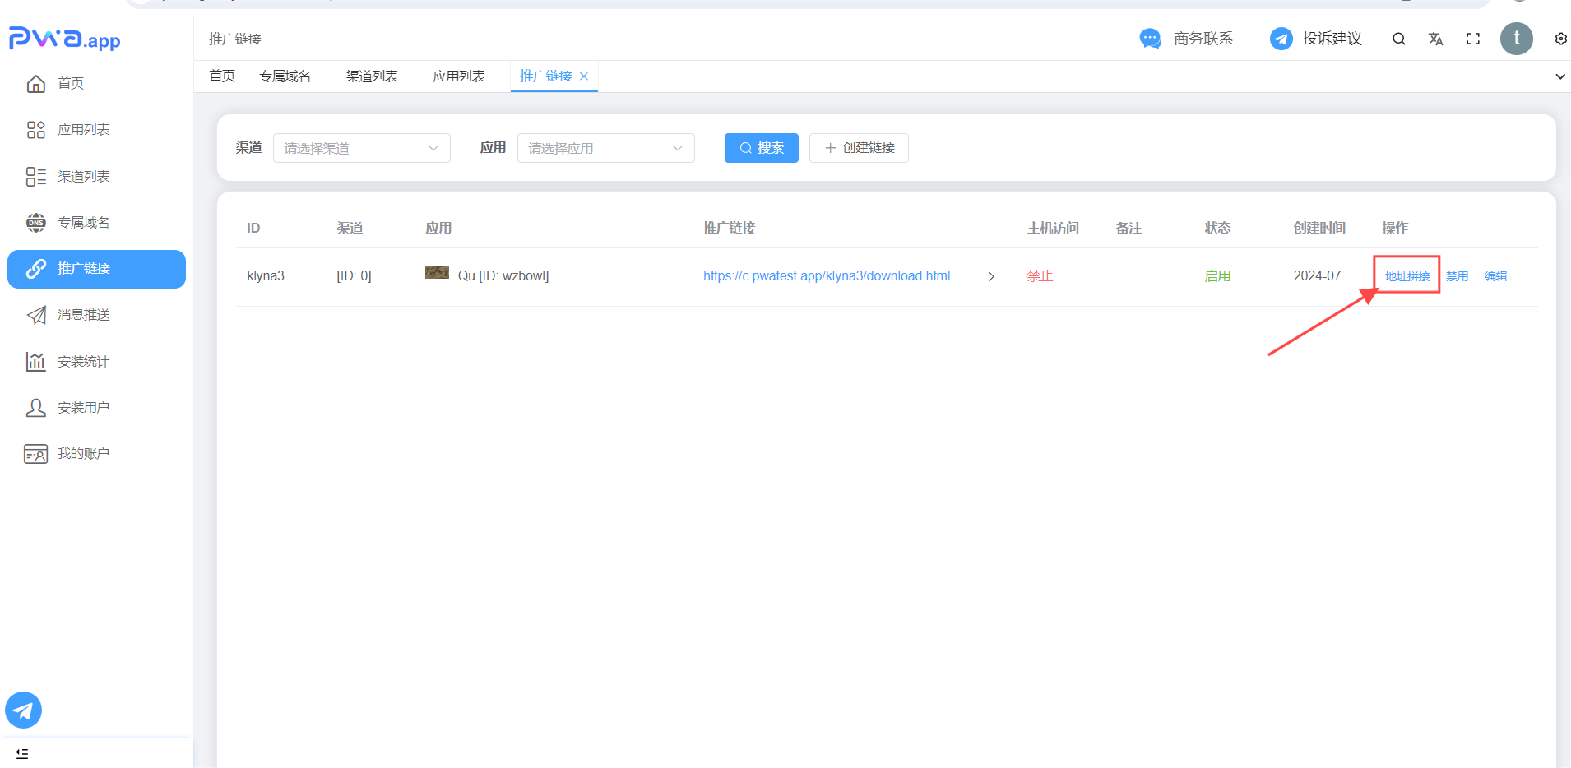The height and width of the screenshot is (768, 1571).
Task: Switch to the 渠道列表 tab
Action: (372, 76)
